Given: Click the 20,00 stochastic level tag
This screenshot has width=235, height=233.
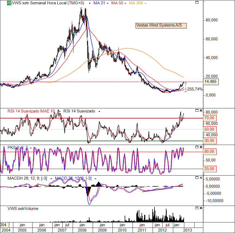Looking at the screenshot, I should (210, 169).
